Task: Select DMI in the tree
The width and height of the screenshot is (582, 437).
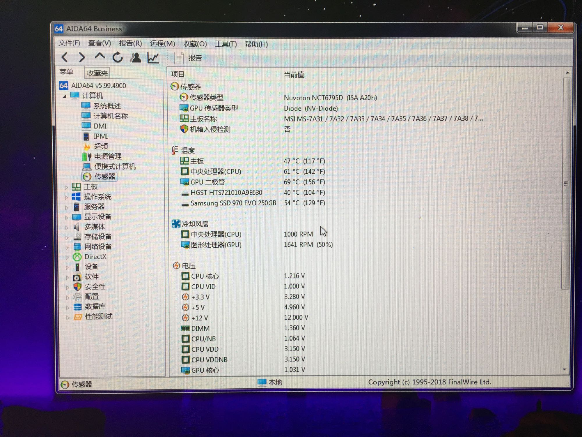Action: 100,126
